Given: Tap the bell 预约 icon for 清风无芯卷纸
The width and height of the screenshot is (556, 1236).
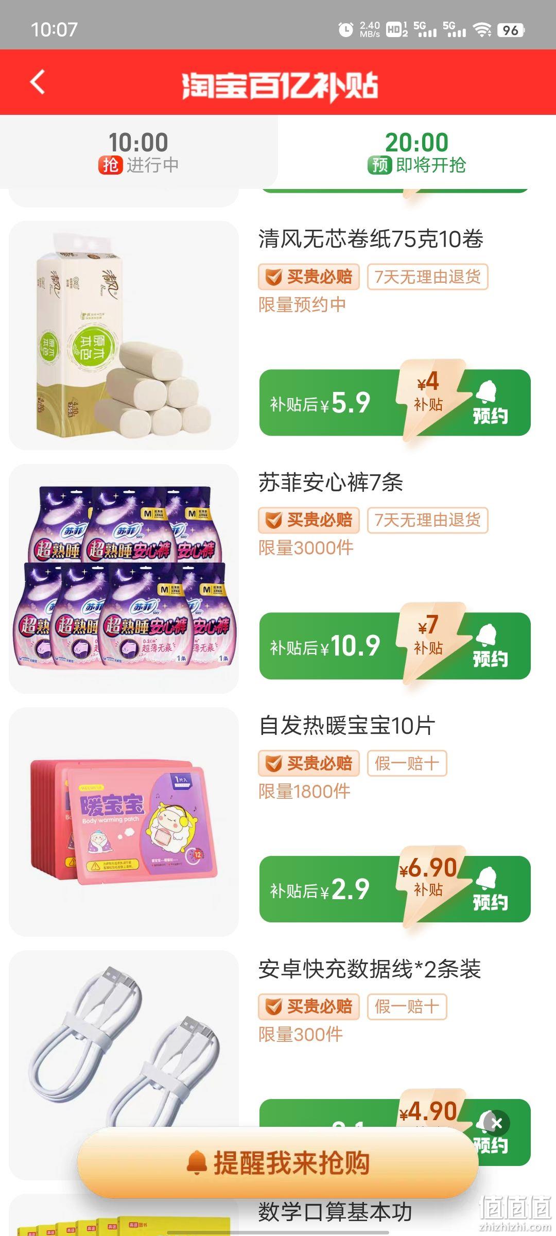Looking at the screenshot, I should tap(490, 403).
